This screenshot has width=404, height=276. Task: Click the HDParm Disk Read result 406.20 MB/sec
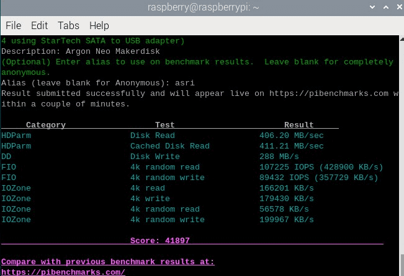point(291,136)
